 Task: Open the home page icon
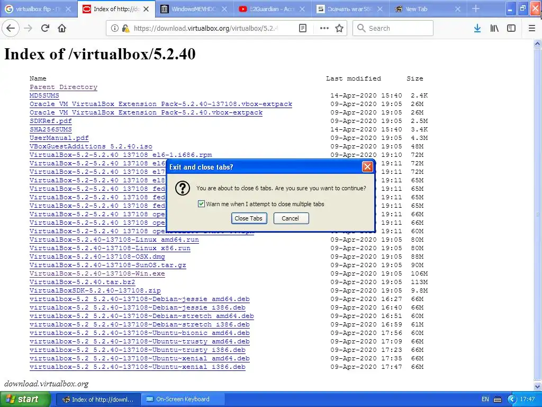[x=62, y=28]
